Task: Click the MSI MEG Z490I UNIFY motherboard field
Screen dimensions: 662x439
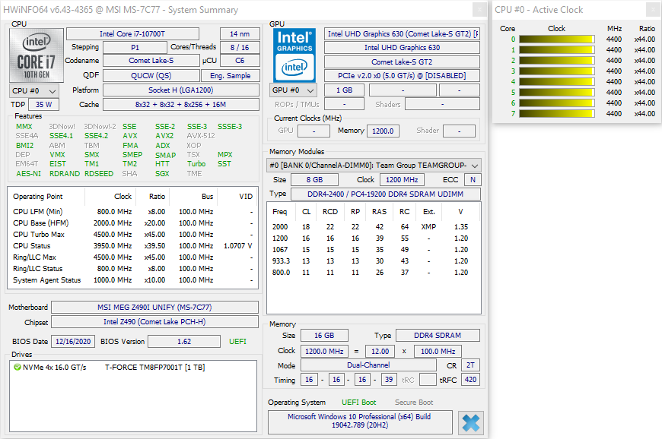Action: (x=154, y=308)
